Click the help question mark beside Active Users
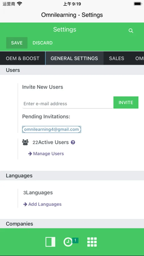This screenshot has height=256, width=144. [73, 143]
